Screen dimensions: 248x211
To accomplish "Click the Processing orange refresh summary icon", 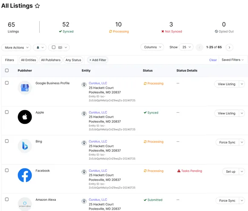I will coord(110,31).
